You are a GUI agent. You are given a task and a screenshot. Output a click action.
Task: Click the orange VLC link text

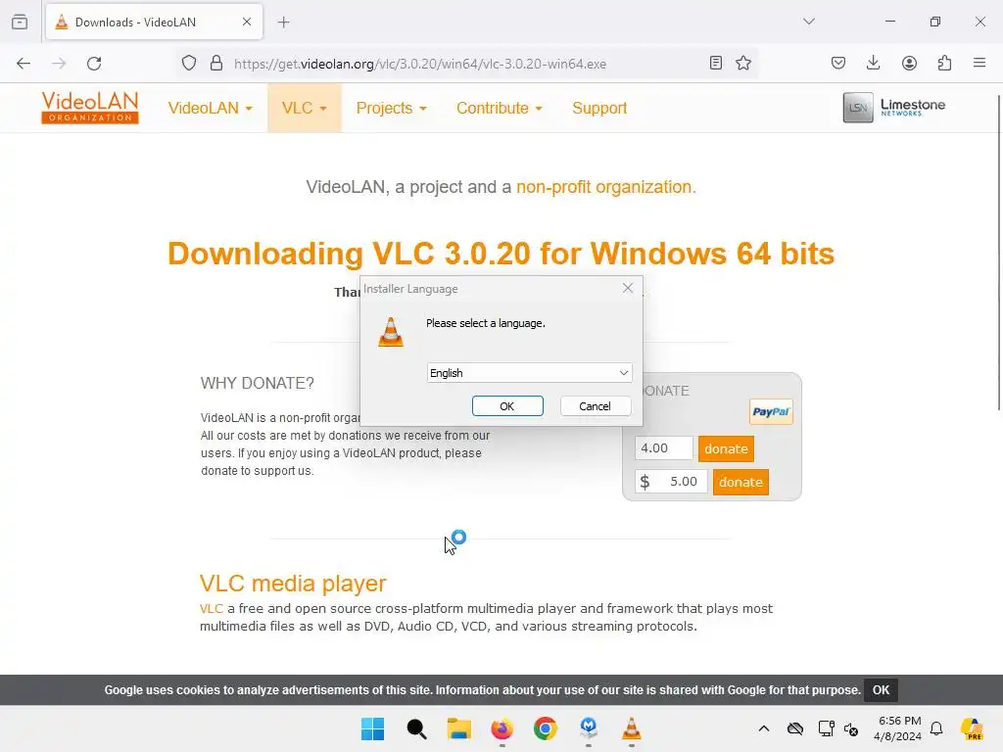tap(212, 608)
